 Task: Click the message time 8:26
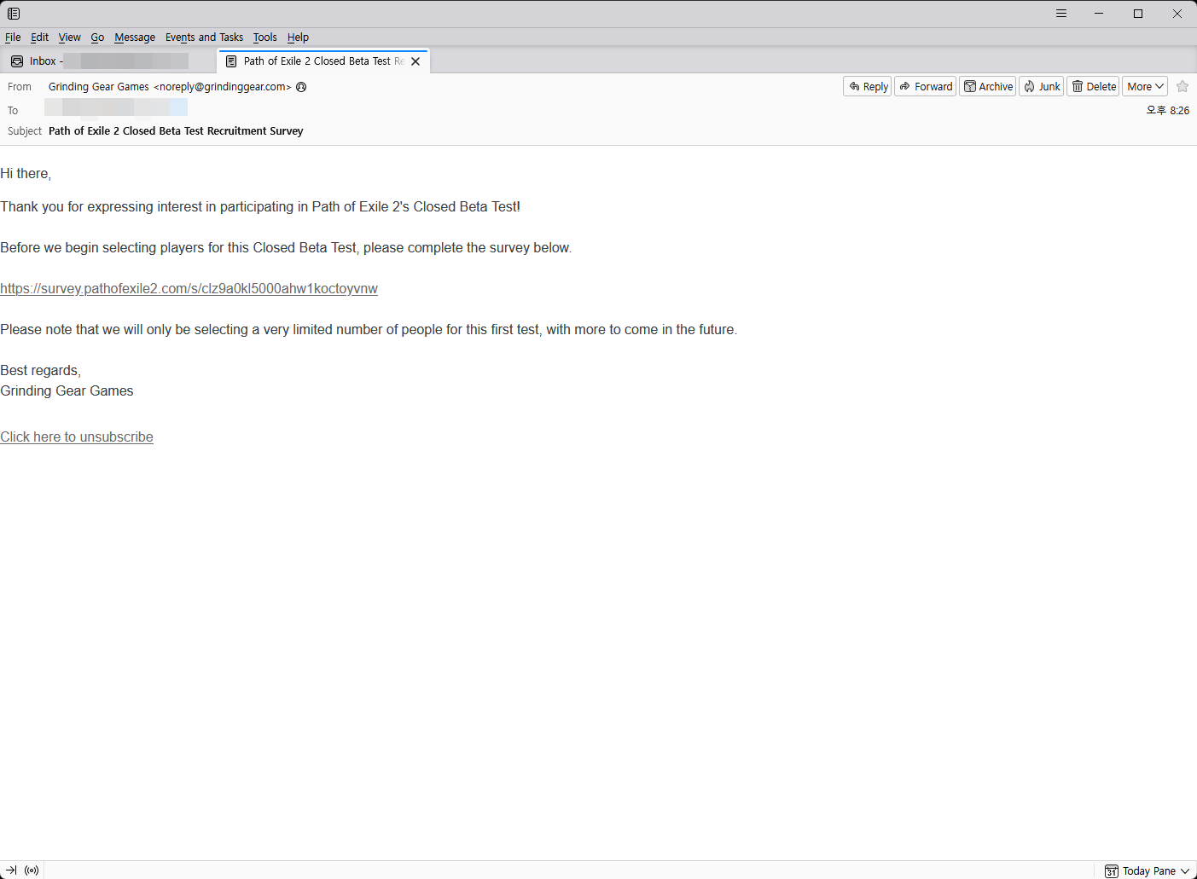tap(1168, 111)
